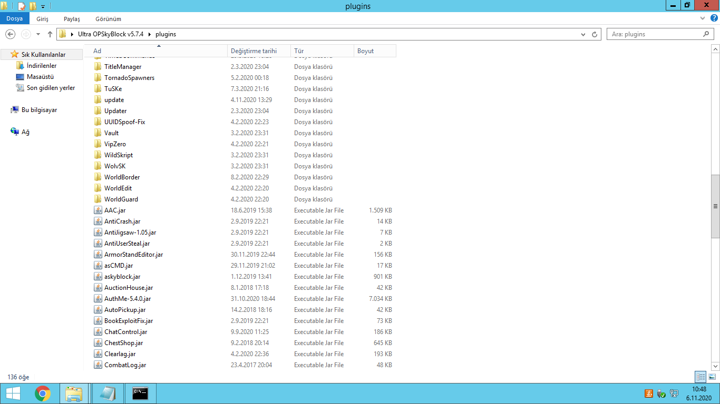Click the TitleManager folder icon

tap(98, 67)
